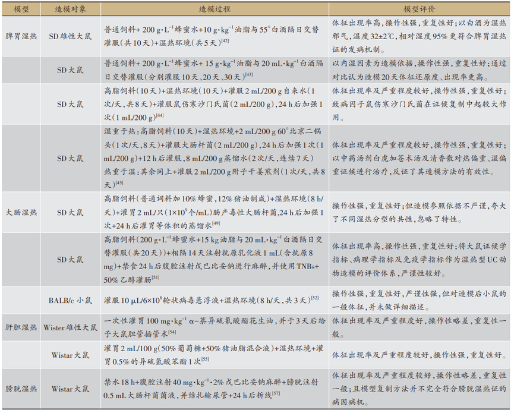Click the 模型 column header
Image resolution: width=511 pixels, height=410 pixels.
[x=21, y=11]
